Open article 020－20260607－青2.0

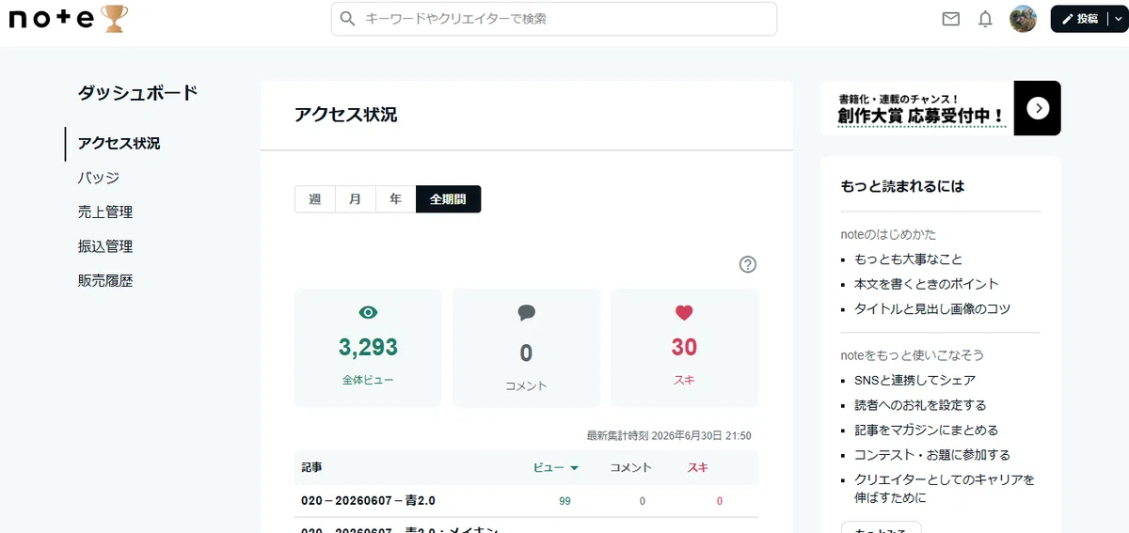(x=368, y=501)
